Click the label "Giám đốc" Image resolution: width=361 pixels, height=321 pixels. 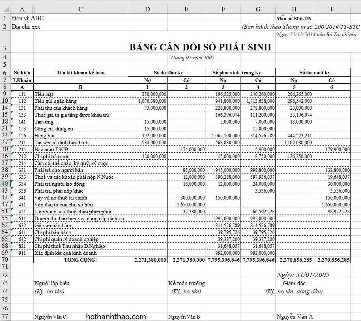[294, 283]
